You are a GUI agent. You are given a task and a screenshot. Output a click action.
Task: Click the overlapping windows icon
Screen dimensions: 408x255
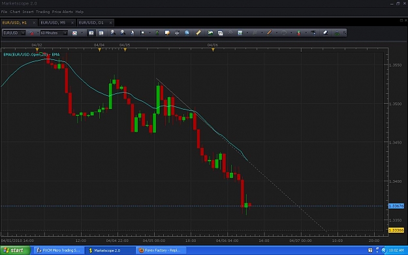[221, 33]
